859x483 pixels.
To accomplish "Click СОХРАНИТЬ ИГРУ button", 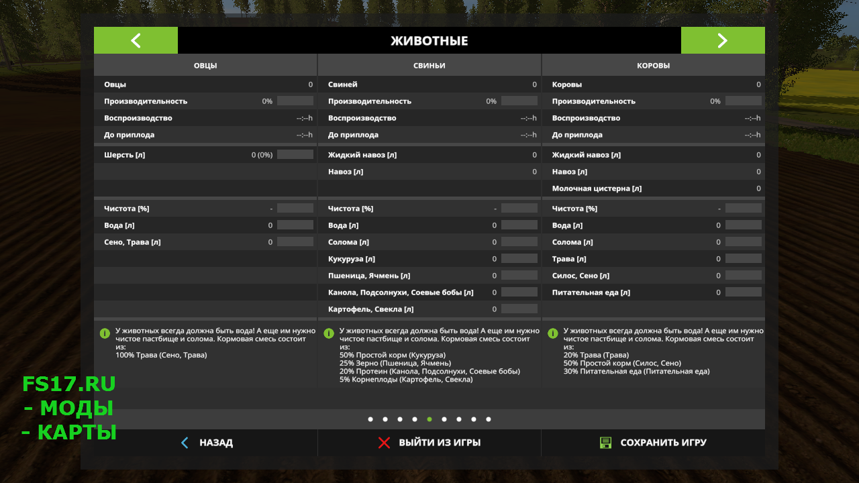I will [x=653, y=443].
